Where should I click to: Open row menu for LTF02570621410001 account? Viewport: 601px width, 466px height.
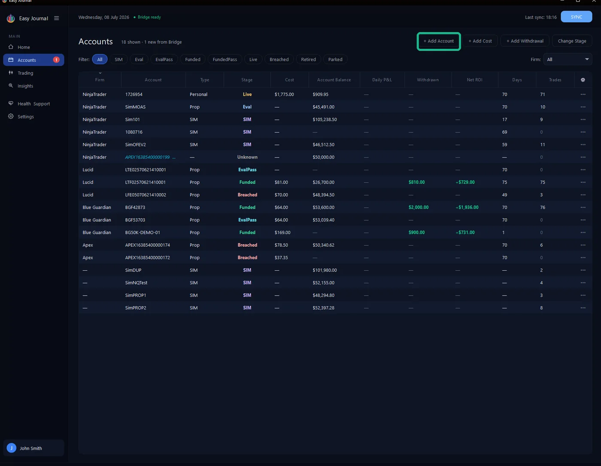(x=583, y=182)
